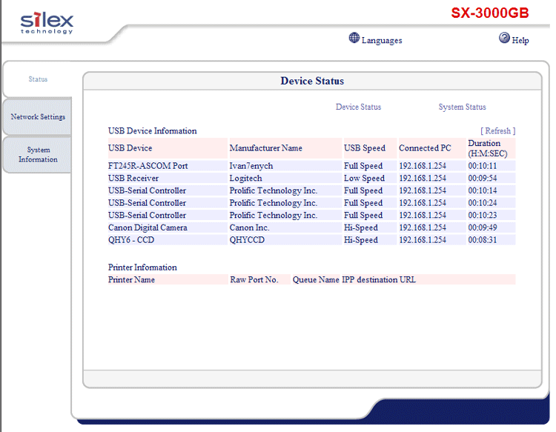Viewport: 556px width, 432px height.
Task: Click the Device Status page heading
Action: pos(312,81)
